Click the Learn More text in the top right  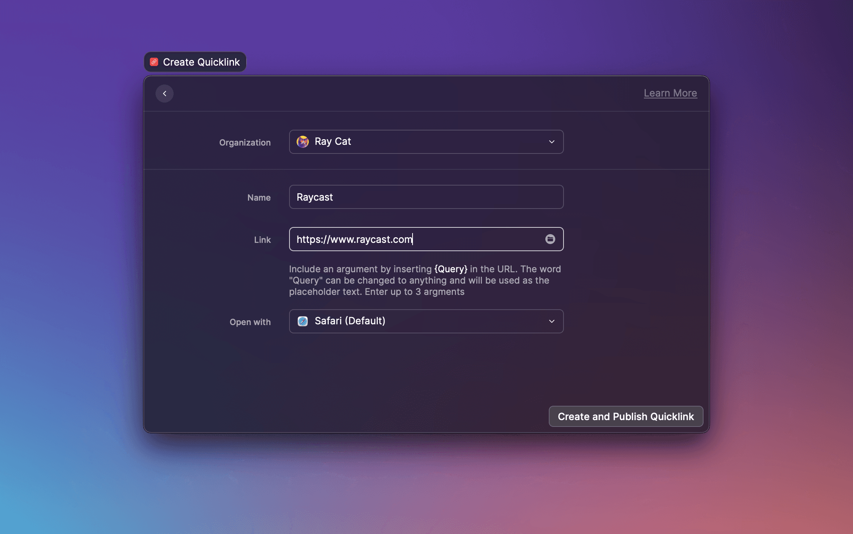pyautogui.click(x=670, y=93)
